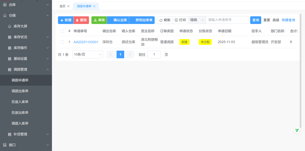Click the 打印 printer icon button

click(180, 20)
